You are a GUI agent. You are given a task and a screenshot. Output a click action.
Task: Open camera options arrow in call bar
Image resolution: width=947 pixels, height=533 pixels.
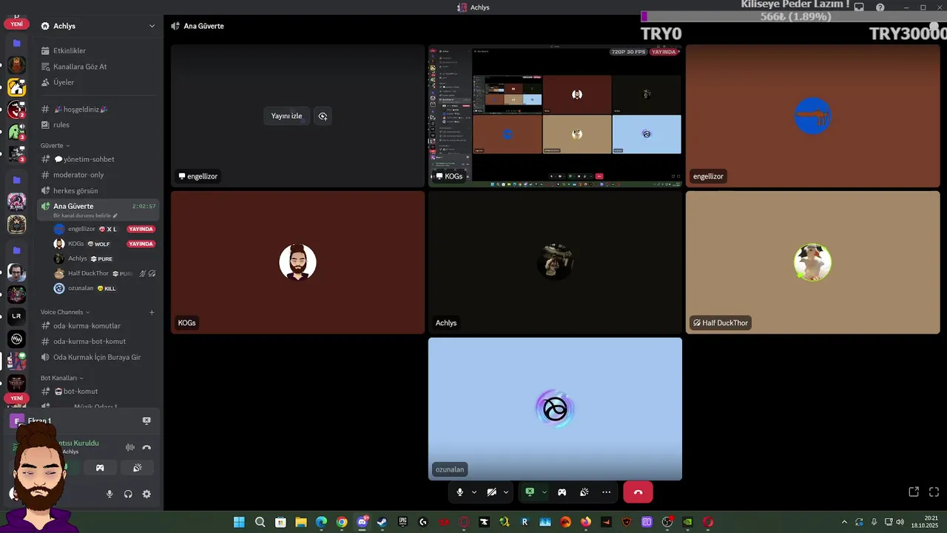506,492
